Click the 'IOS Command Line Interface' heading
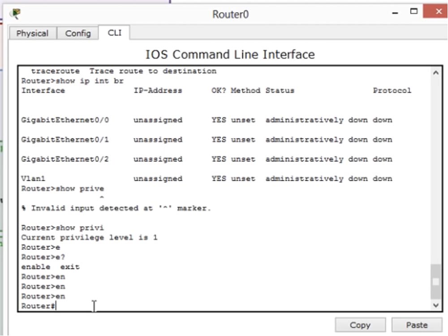 [230, 54]
